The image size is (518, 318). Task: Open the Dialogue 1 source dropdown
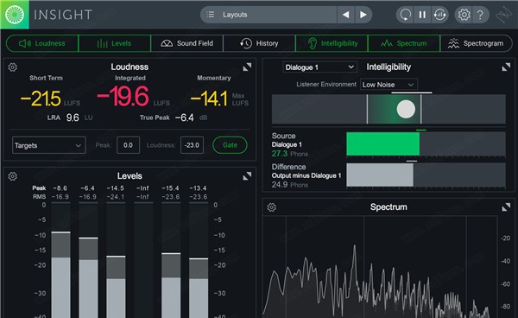[319, 67]
